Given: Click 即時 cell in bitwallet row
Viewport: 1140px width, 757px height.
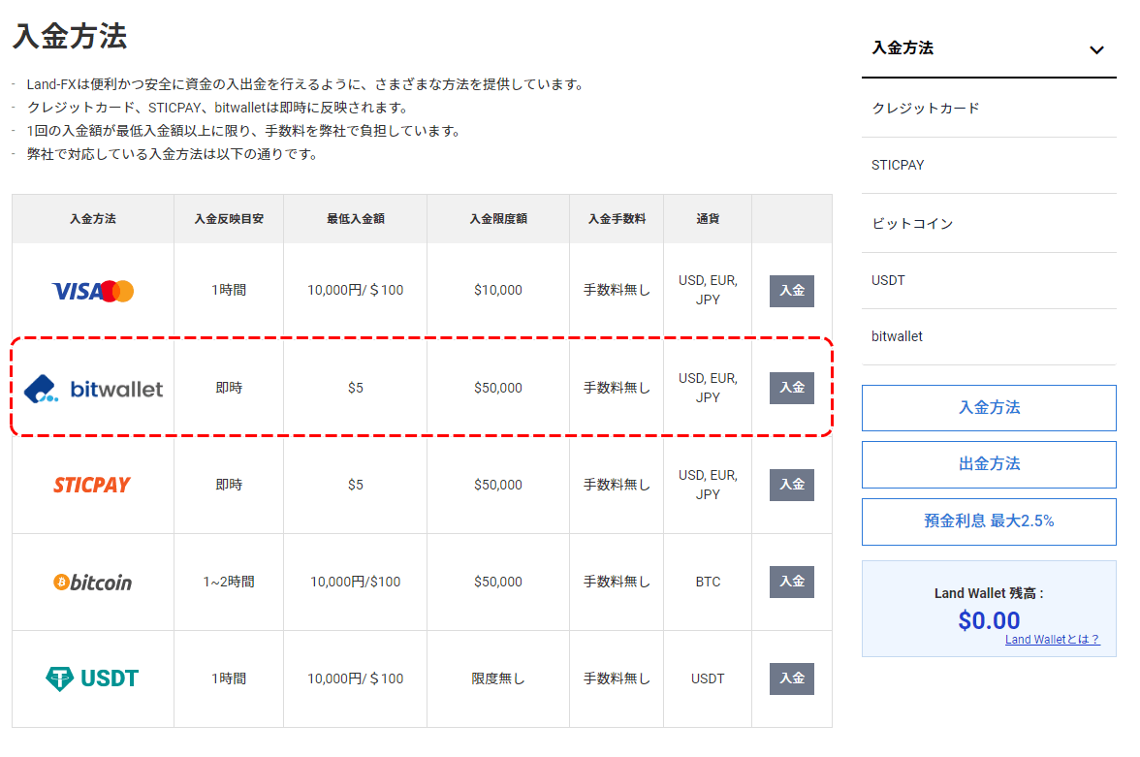Looking at the screenshot, I should pyautogui.click(x=229, y=389).
